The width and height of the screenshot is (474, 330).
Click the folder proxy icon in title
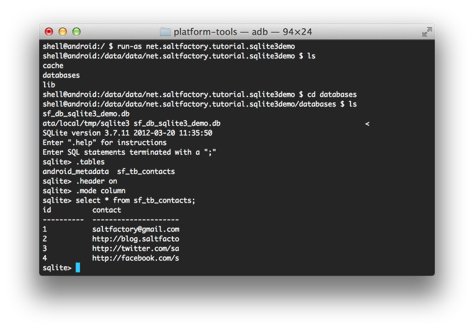[165, 32]
